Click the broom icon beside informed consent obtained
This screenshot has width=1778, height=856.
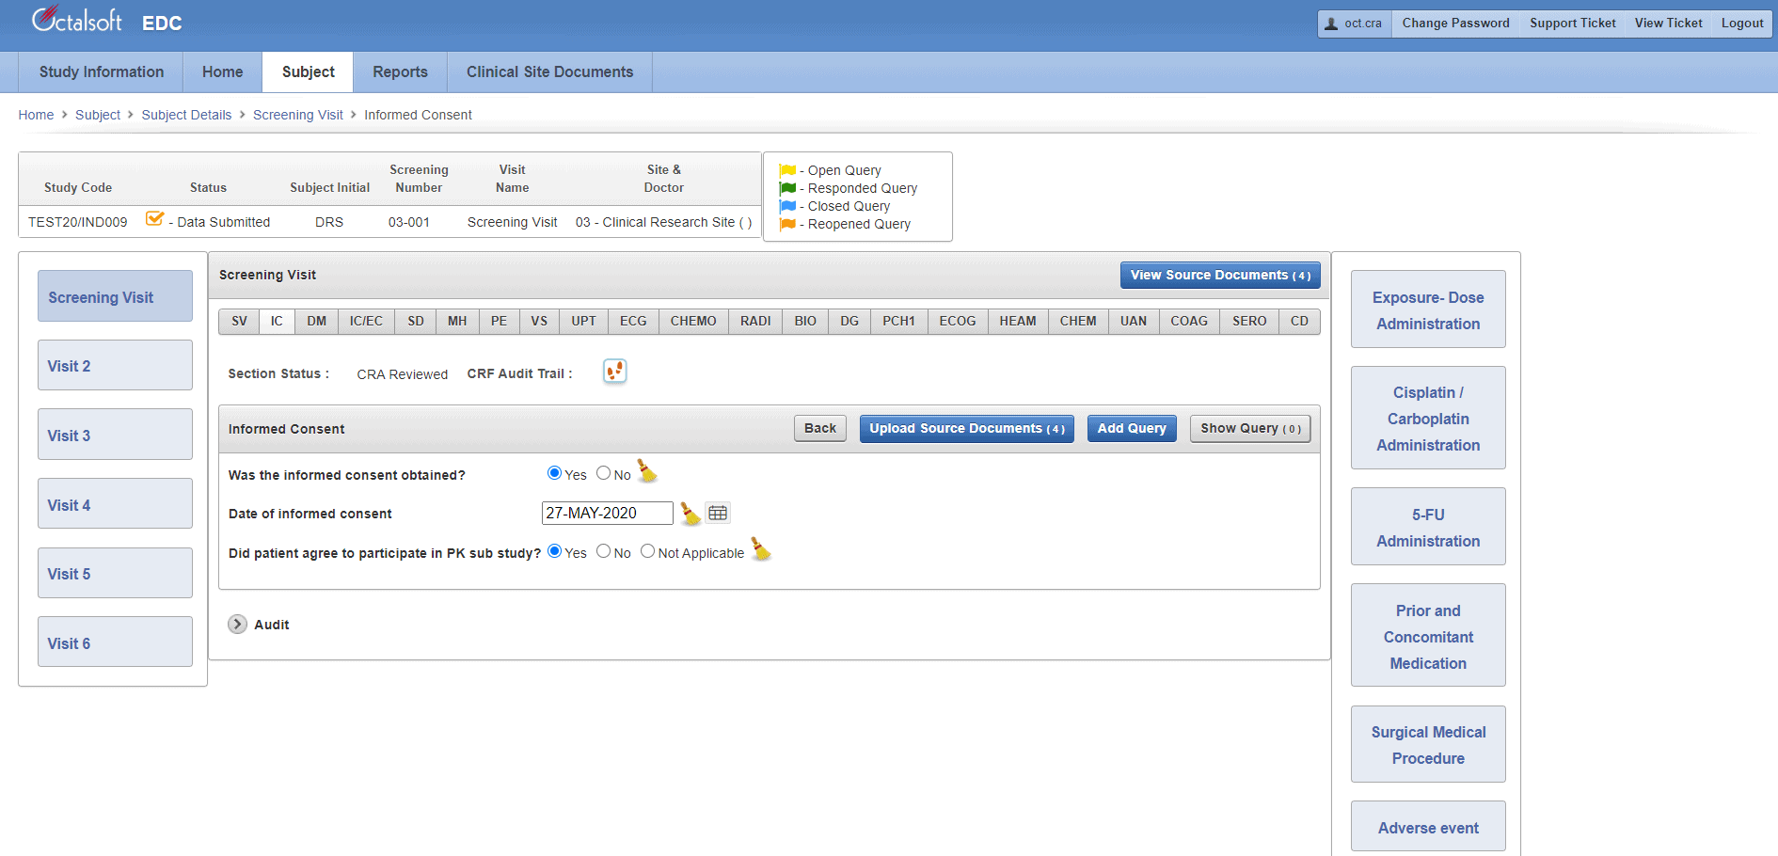pos(647,471)
